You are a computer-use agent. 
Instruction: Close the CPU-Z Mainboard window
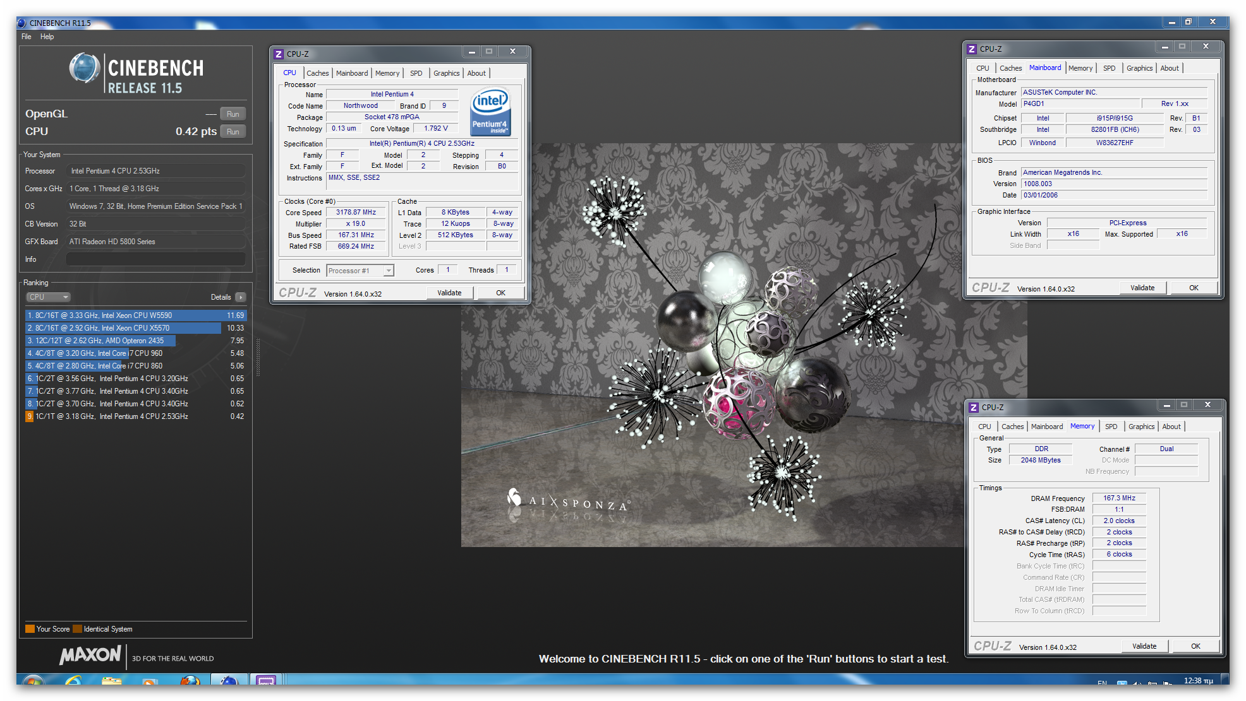(x=1206, y=47)
